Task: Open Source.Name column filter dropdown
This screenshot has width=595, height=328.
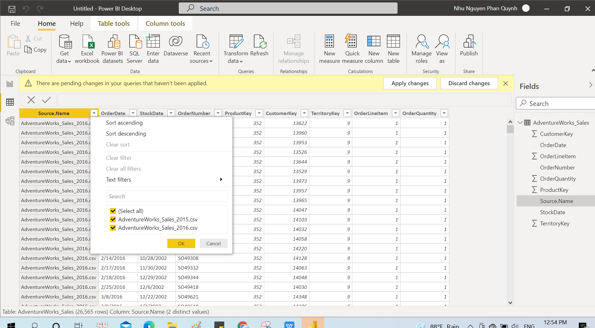Action: pos(94,113)
